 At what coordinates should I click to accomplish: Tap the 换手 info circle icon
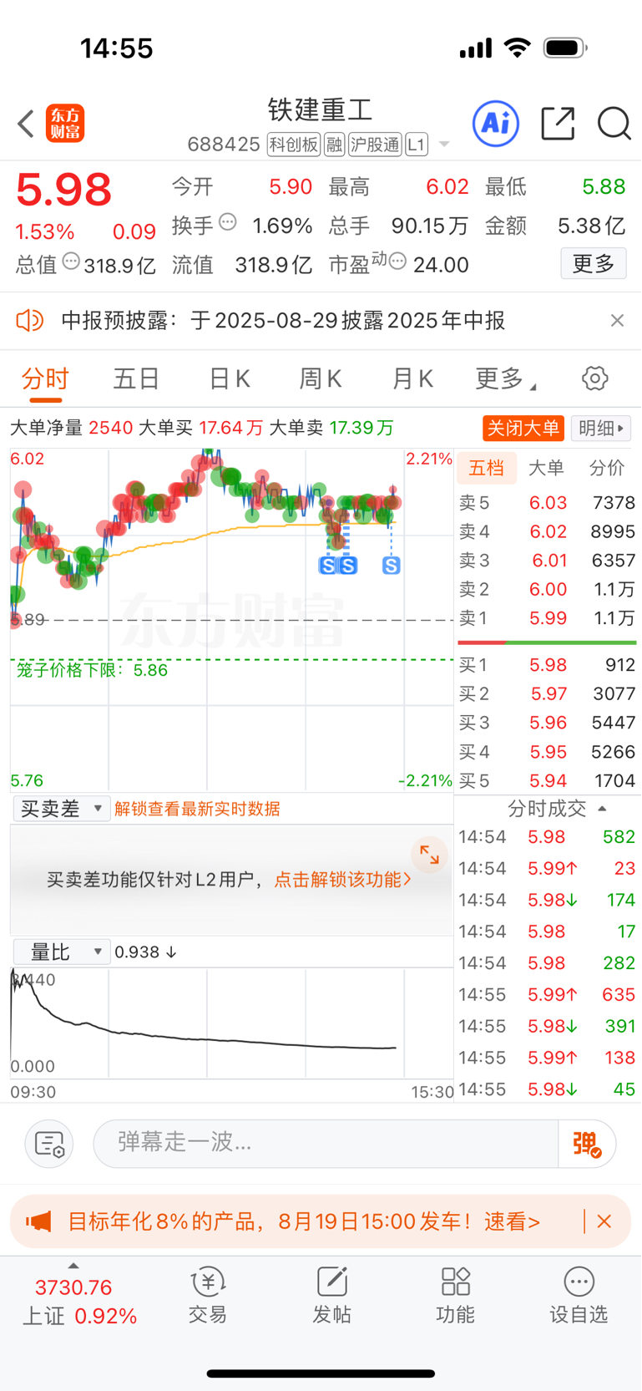tap(228, 222)
